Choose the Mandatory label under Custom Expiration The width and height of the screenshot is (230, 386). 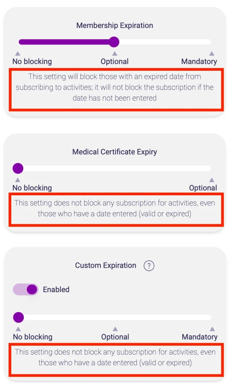tap(200, 337)
